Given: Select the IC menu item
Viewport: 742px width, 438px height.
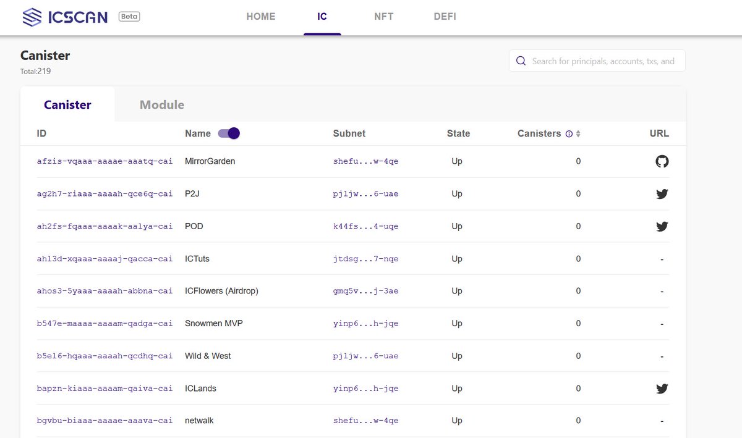Looking at the screenshot, I should pyautogui.click(x=322, y=17).
